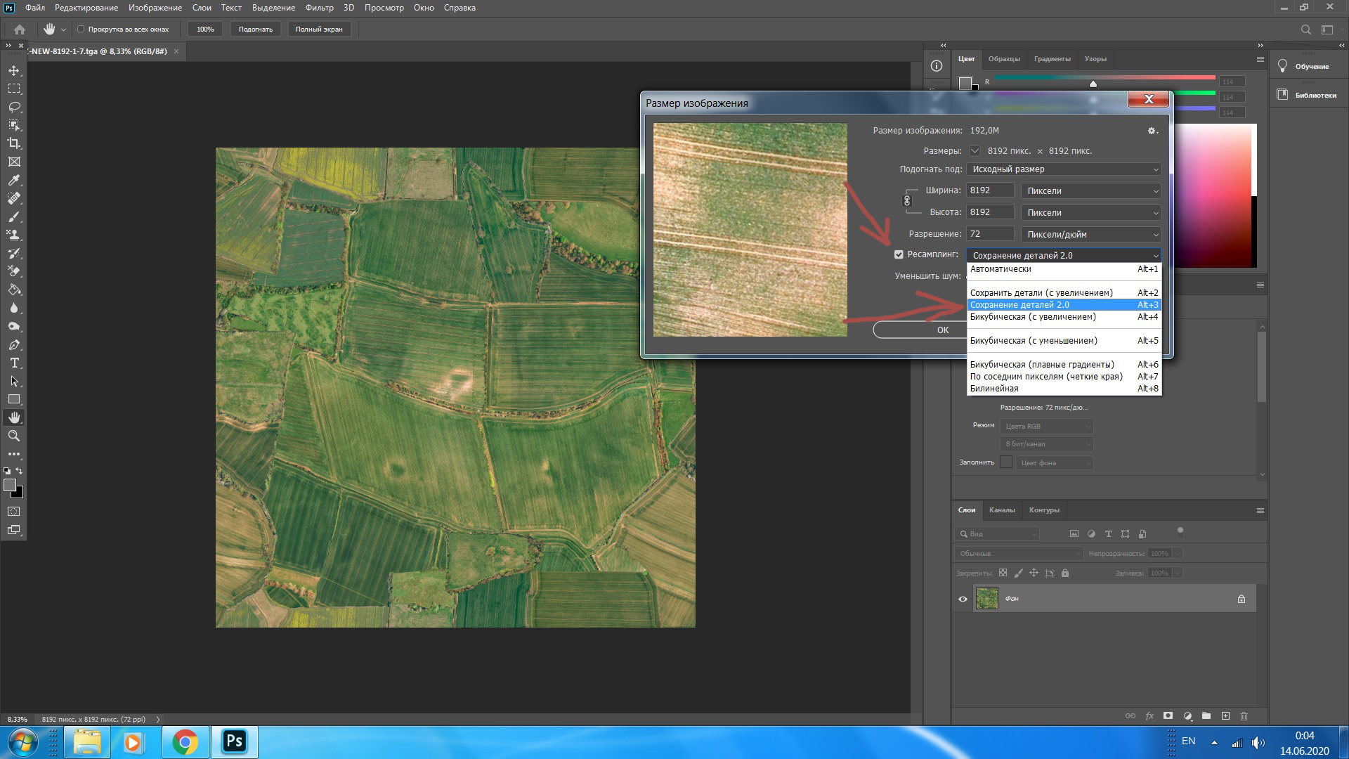Enable Прокрутка во всех окнах checkbox

pyautogui.click(x=81, y=30)
